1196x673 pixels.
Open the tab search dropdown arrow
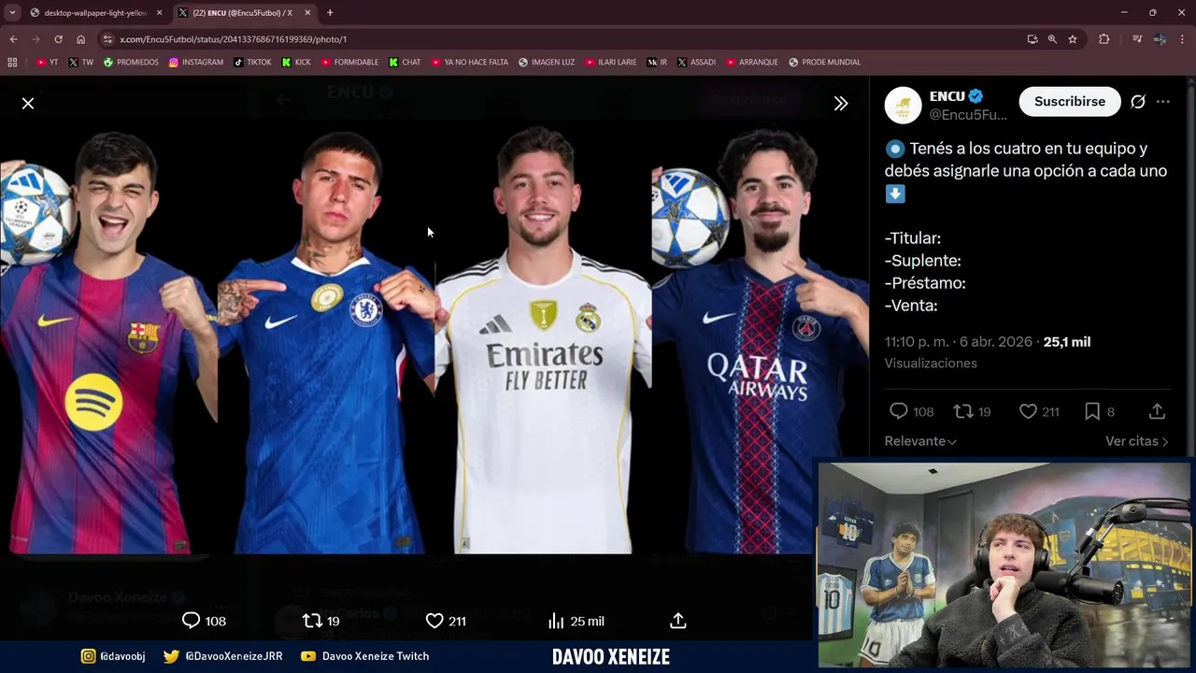[x=12, y=13]
